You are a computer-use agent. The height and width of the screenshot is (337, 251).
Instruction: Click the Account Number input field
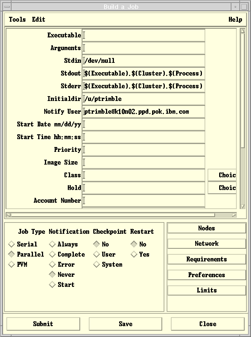coord(143,200)
